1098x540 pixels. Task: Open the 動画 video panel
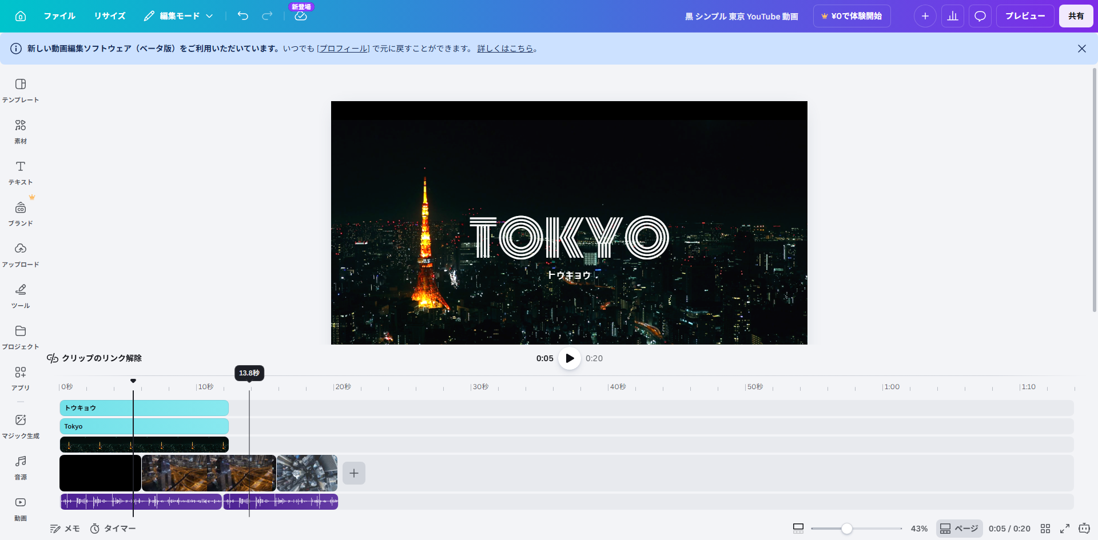pos(21,509)
